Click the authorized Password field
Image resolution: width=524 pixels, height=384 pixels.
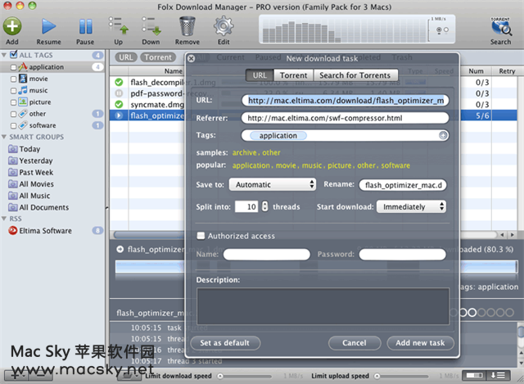point(402,255)
